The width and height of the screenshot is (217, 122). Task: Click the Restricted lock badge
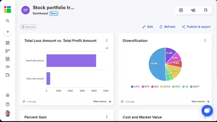point(28,27)
